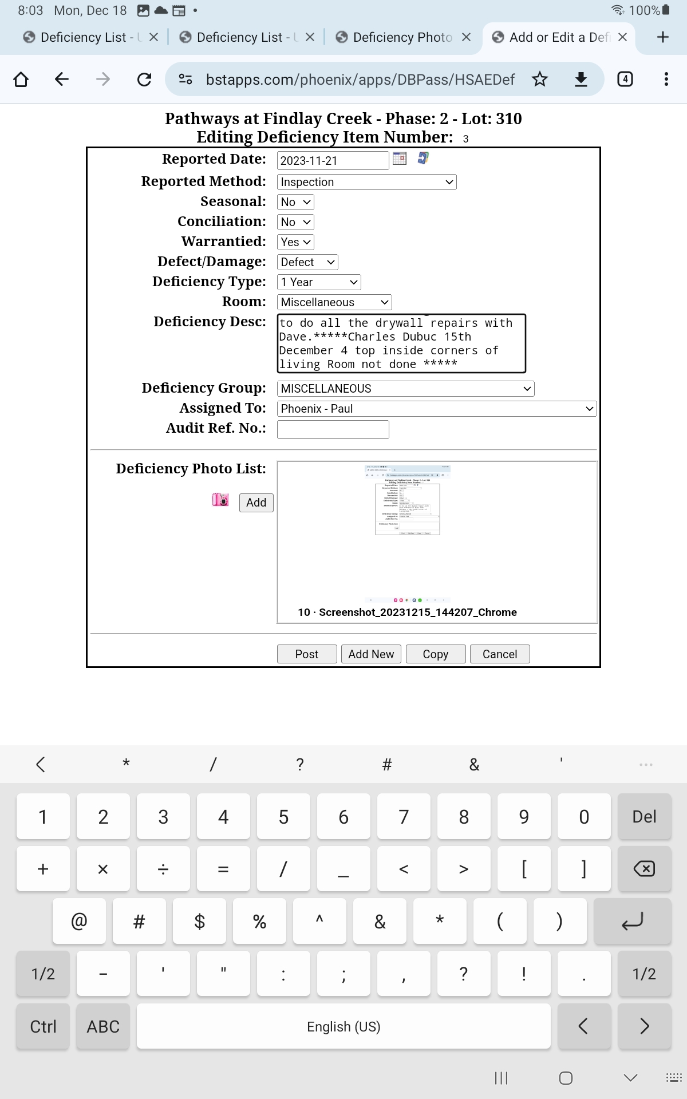The image size is (687, 1099).
Task: Close the second Deficiency List tab
Action: 310,37
